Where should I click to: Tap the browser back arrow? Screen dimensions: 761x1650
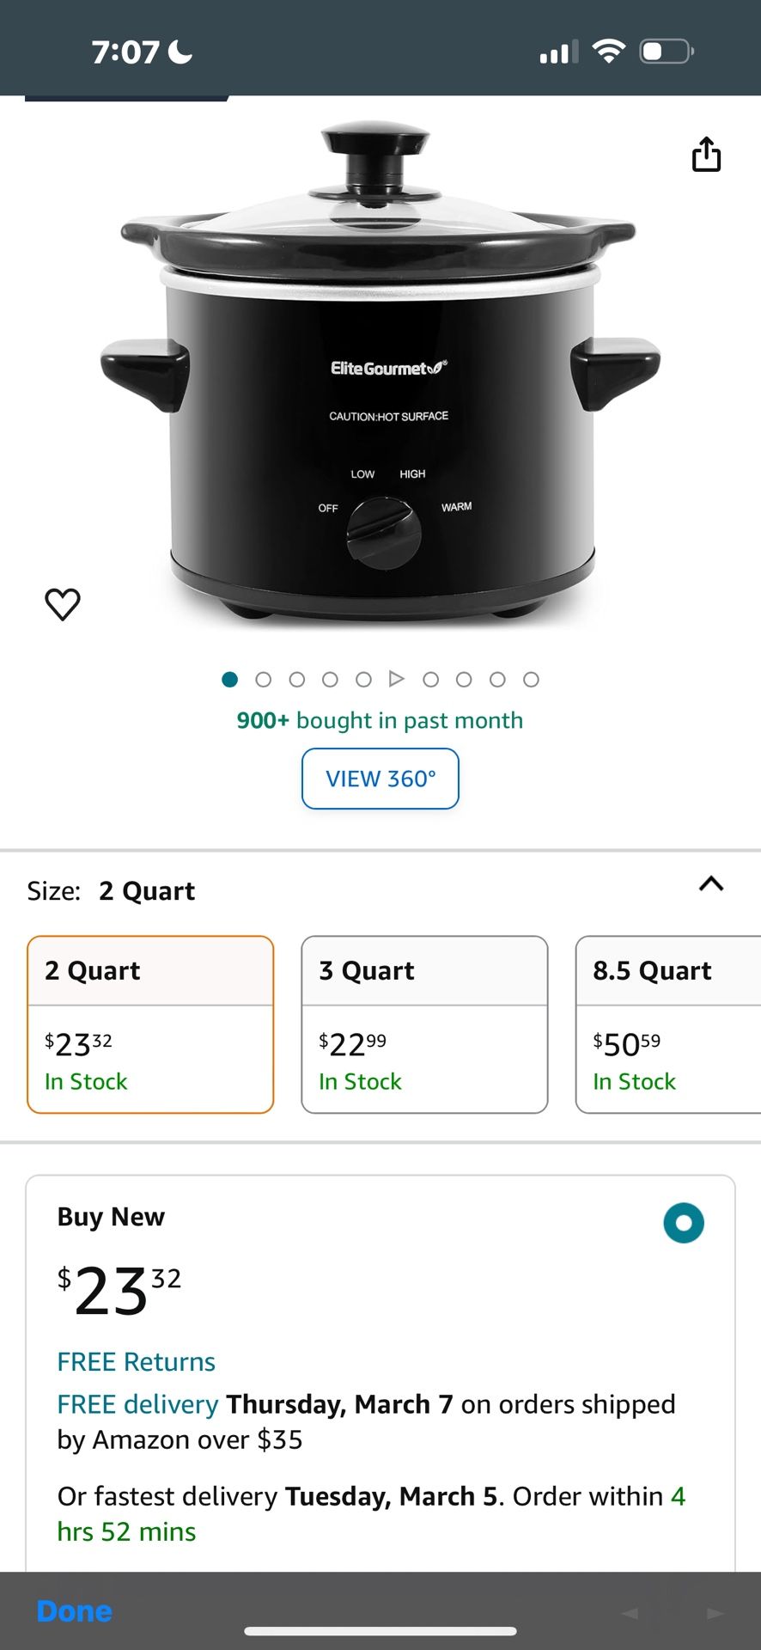pos(630,1613)
